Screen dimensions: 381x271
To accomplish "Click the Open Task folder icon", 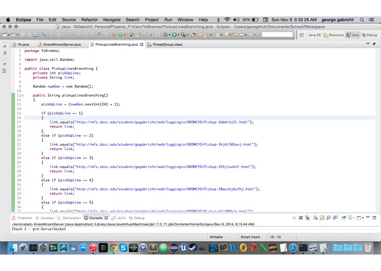I will 200,35.
